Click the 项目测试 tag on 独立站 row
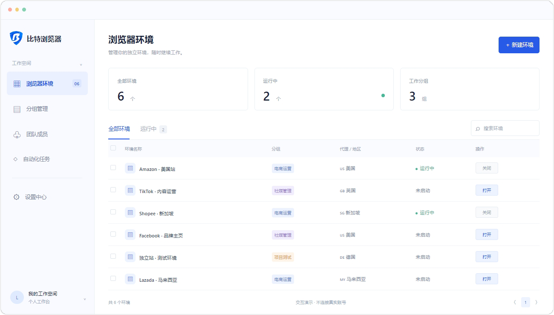Screen dimensions: 554x315 [x=283, y=257]
